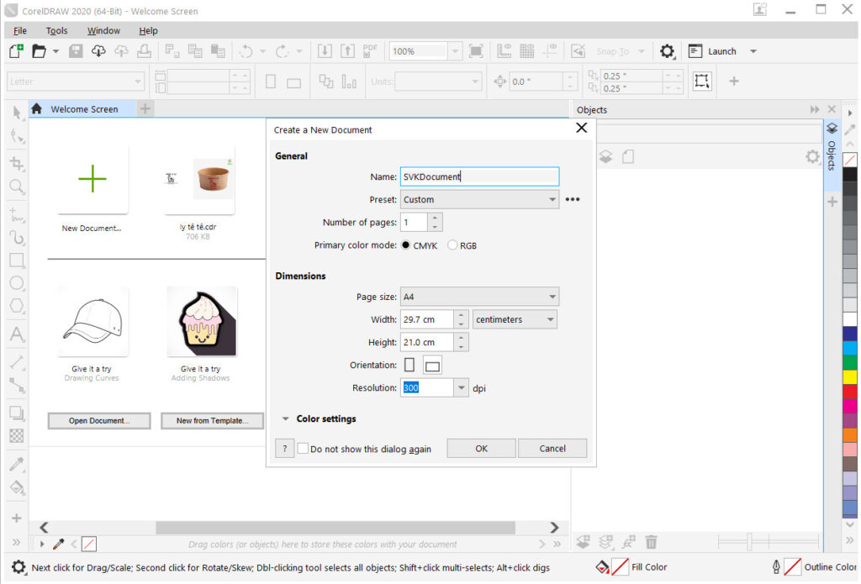Click the Save disk icon

[76, 51]
